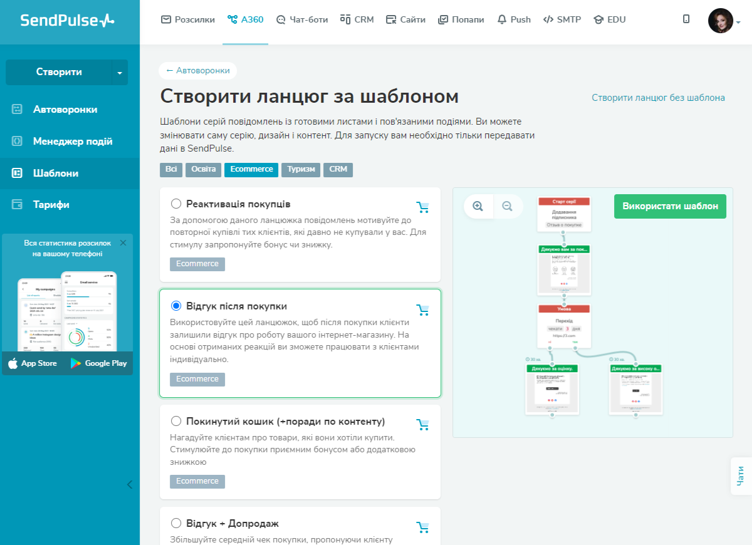The height and width of the screenshot is (545, 752).
Task: Click Ecommerce tag under Покинутий кошик
Action: click(x=197, y=481)
